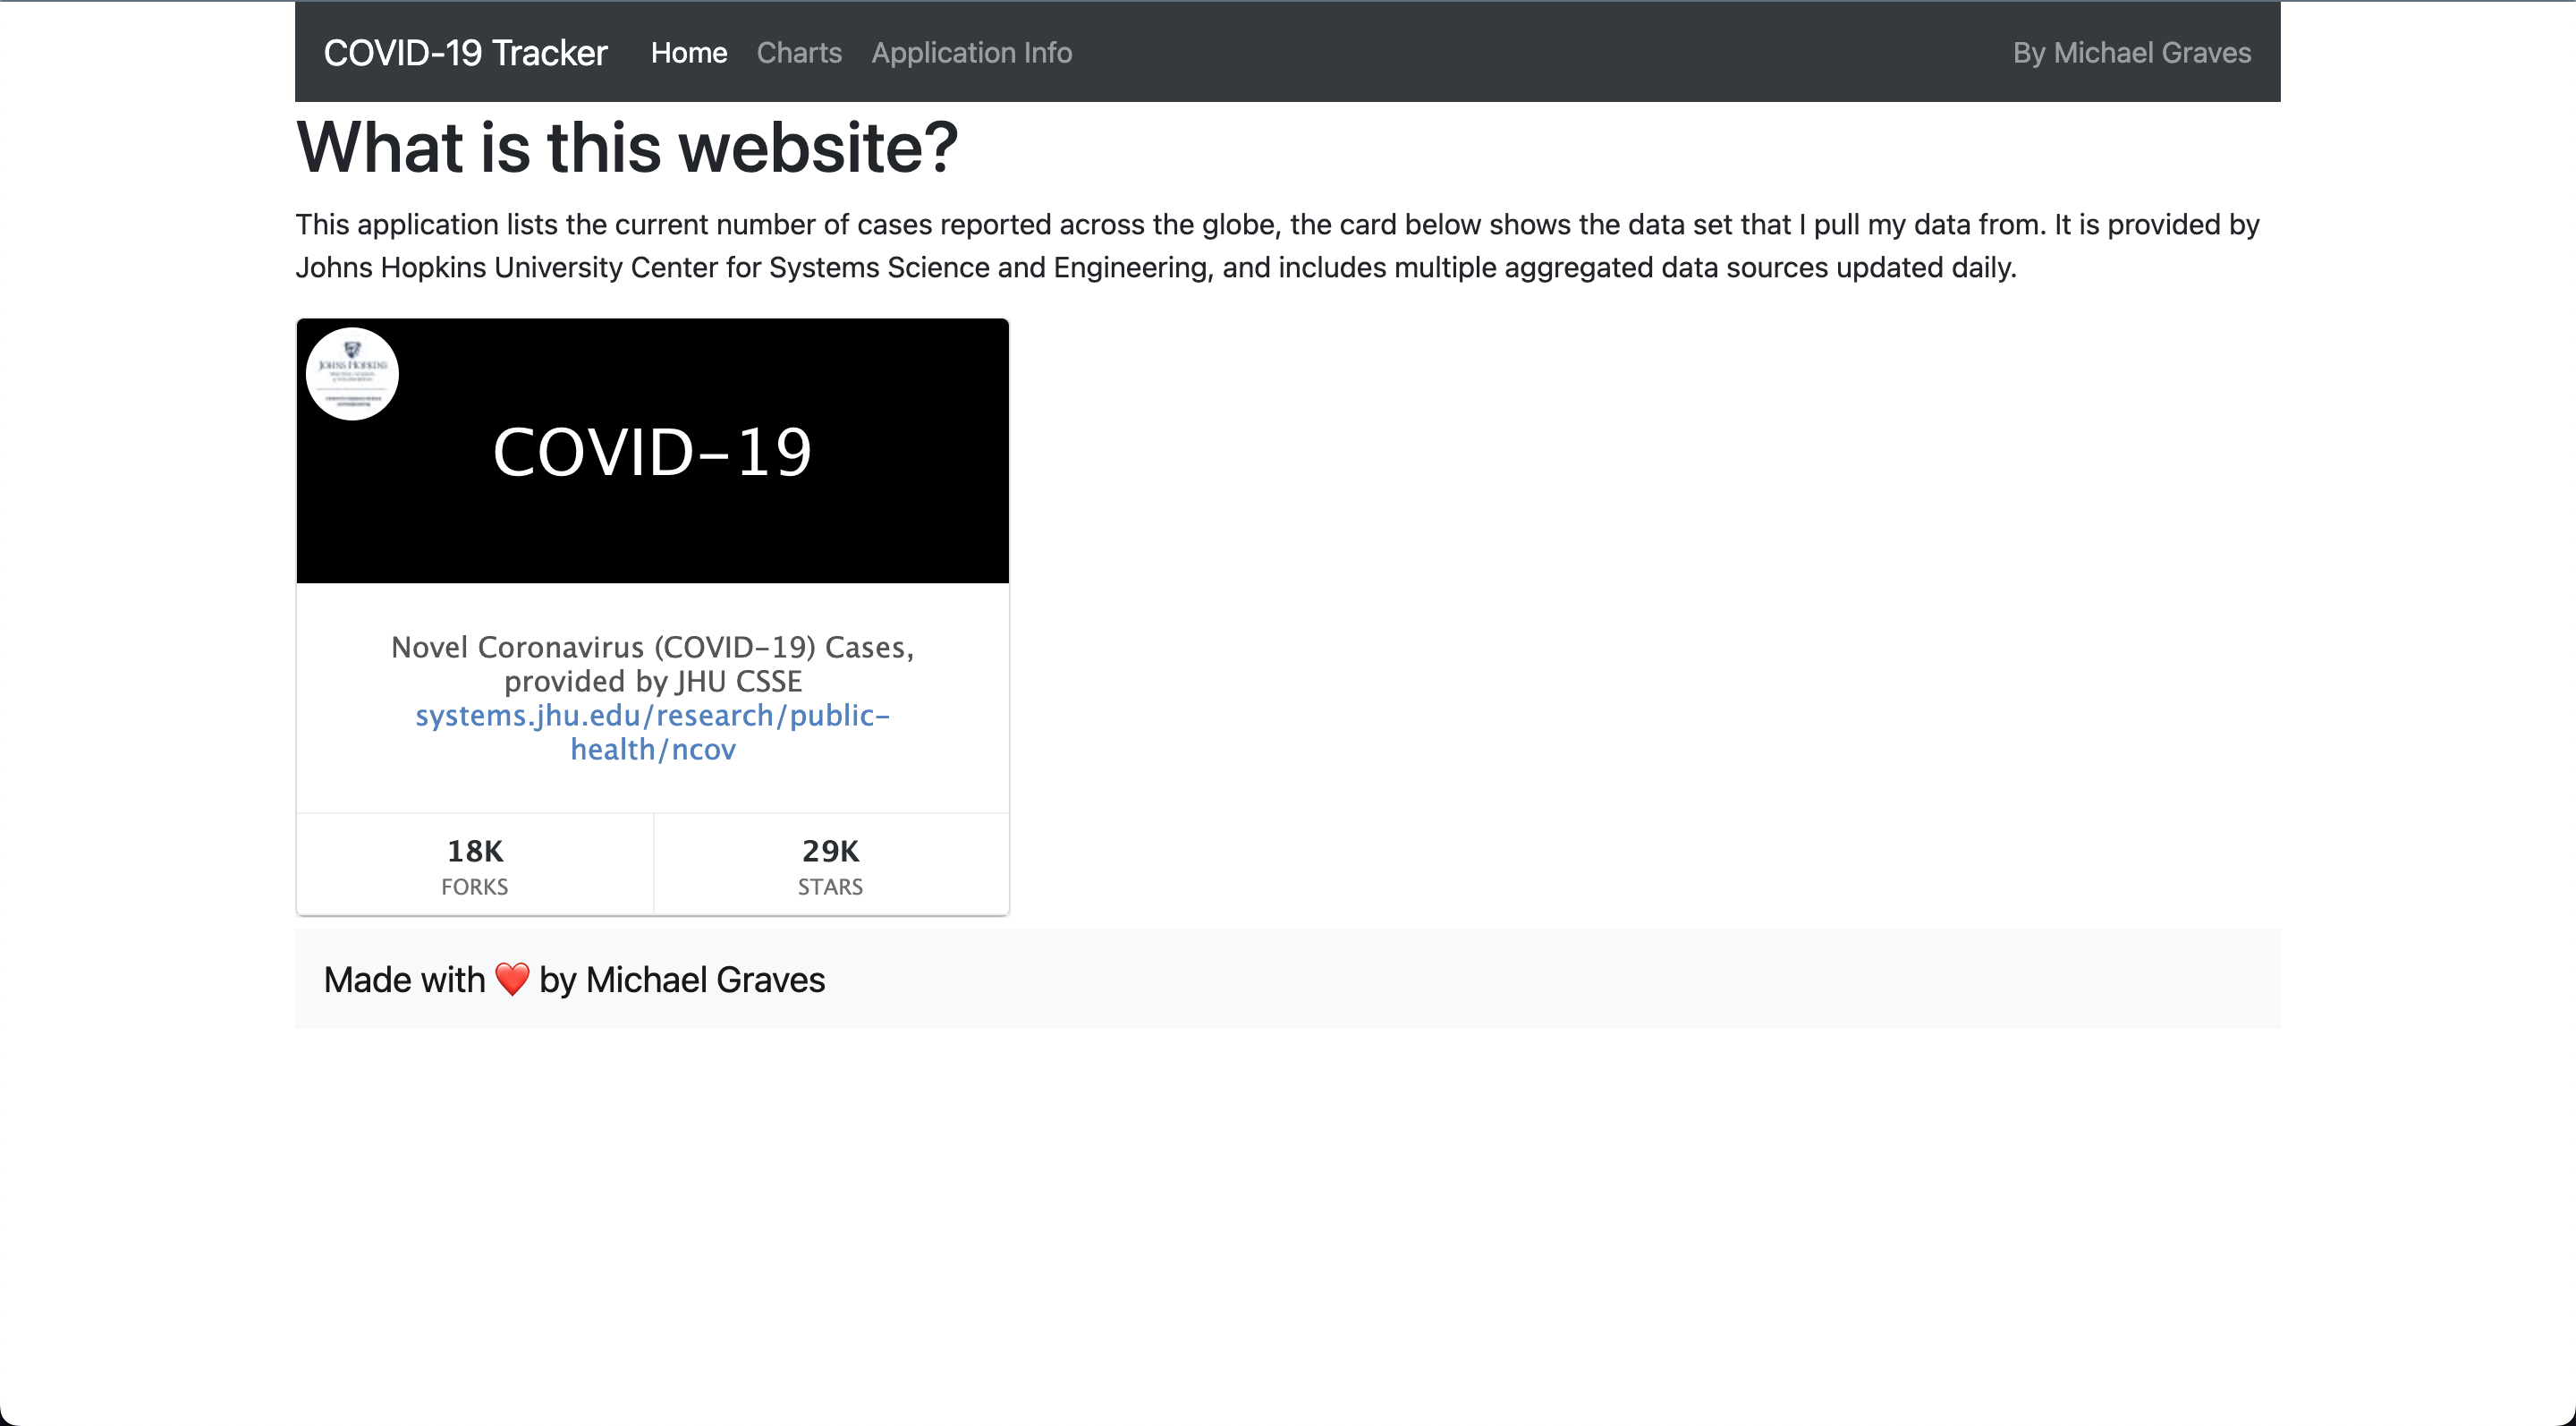The width and height of the screenshot is (2576, 1426).
Task: Click the COVID-19 title on black banner
Action: click(652, 452)
